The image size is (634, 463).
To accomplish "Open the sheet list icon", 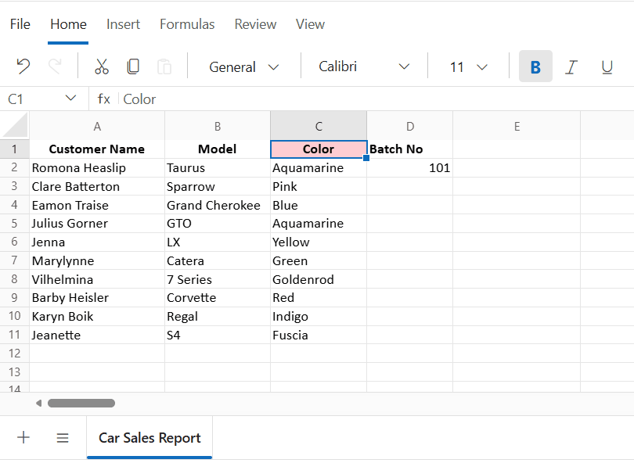I will point(62,437).
